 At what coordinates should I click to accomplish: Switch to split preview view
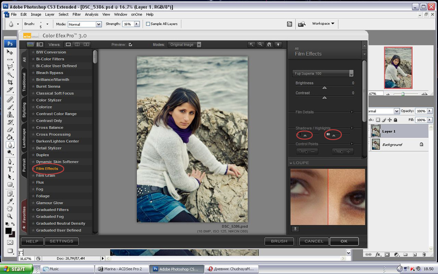pos(77,45)
